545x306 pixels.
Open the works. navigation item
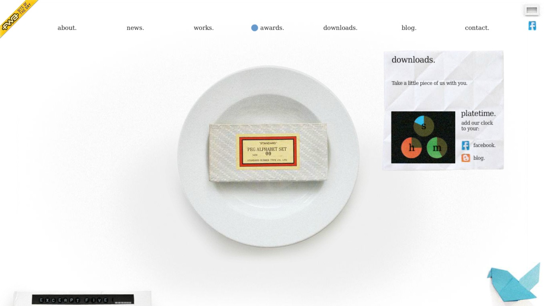point(203,28)
